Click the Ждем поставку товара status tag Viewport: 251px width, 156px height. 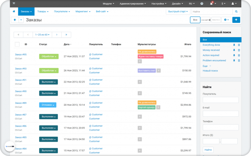tap(151, 56)
